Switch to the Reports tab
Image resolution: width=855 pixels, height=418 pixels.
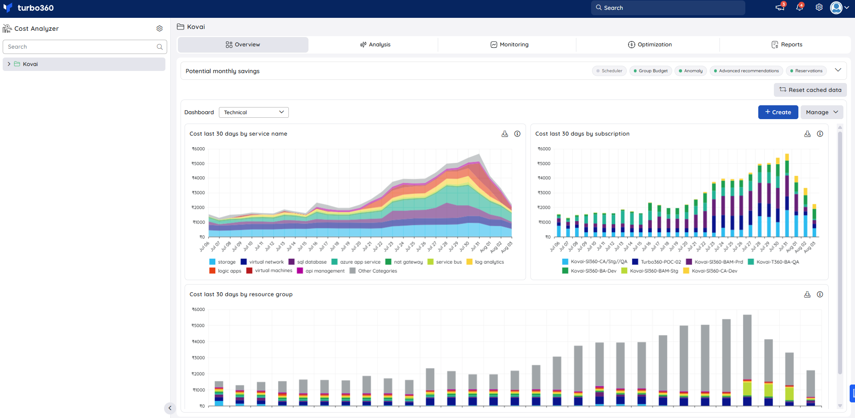point(787,45)
